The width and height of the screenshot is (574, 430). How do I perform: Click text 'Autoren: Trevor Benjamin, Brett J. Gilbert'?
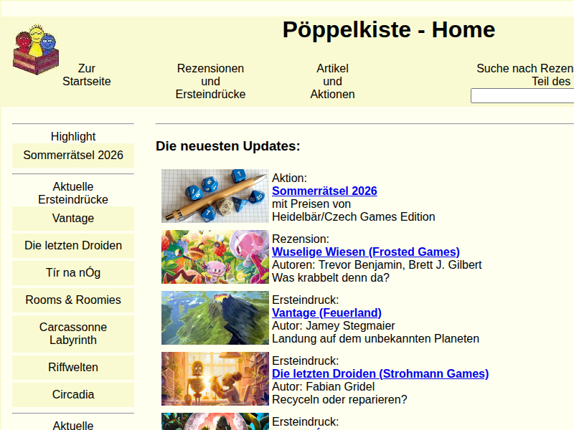377,264
